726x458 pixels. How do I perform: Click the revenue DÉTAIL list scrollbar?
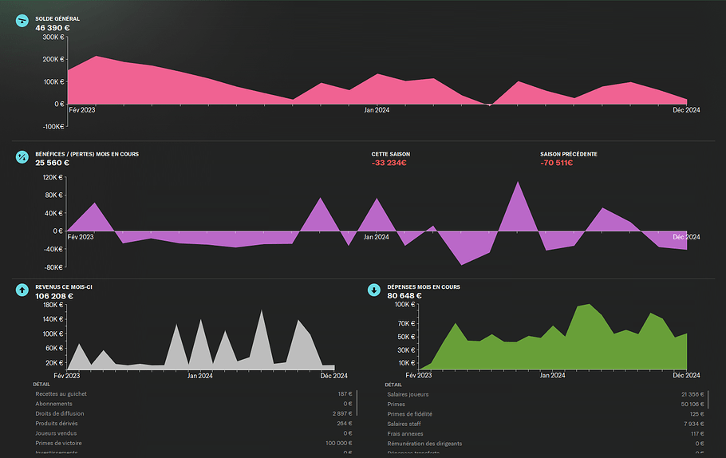357,403
